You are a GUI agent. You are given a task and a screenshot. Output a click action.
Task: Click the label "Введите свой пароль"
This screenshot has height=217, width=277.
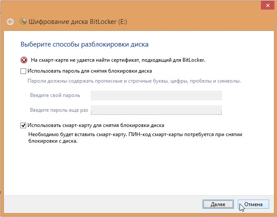pos(55,95)
